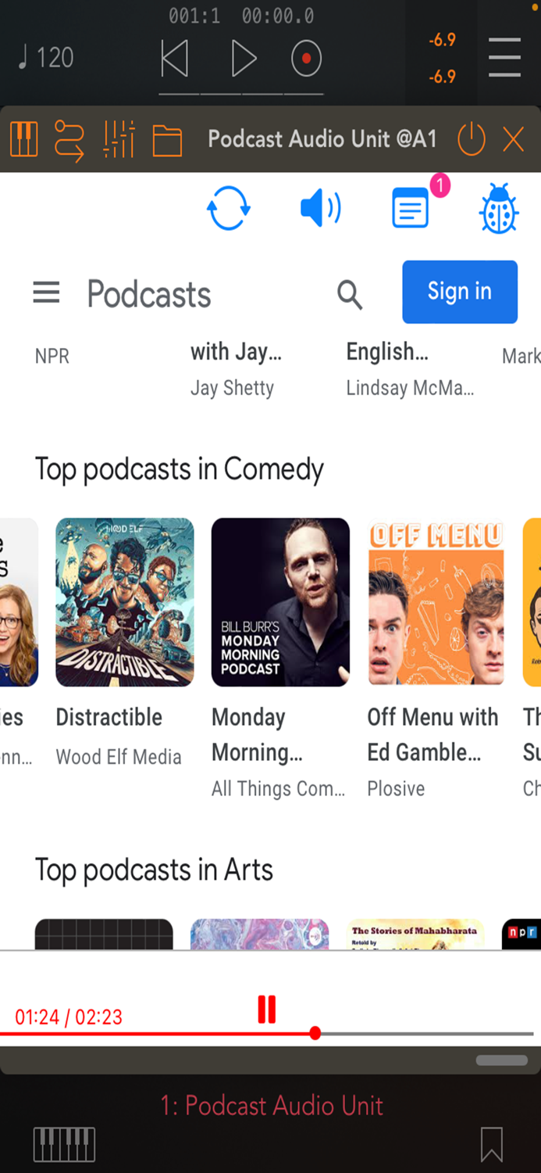Click the 00:00.0 time counter
The width and height of the screenshot is (541, 1173).
(278, 16)
